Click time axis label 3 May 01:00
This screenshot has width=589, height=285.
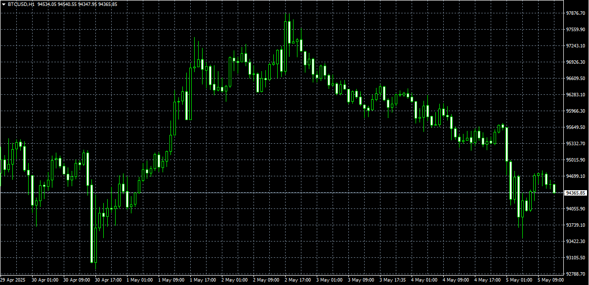coord(330,280)
